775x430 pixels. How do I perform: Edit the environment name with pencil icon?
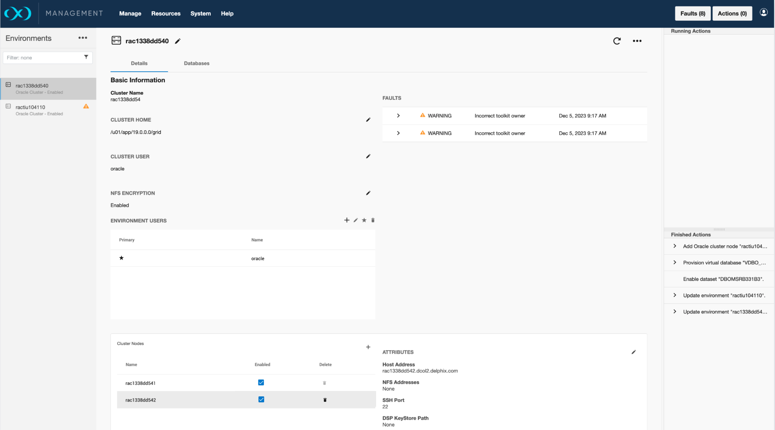178,41
